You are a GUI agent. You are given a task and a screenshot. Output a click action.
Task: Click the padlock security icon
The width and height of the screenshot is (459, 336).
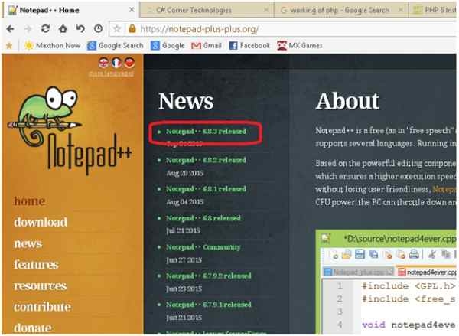pyautogui.click(x=132, y=29)
